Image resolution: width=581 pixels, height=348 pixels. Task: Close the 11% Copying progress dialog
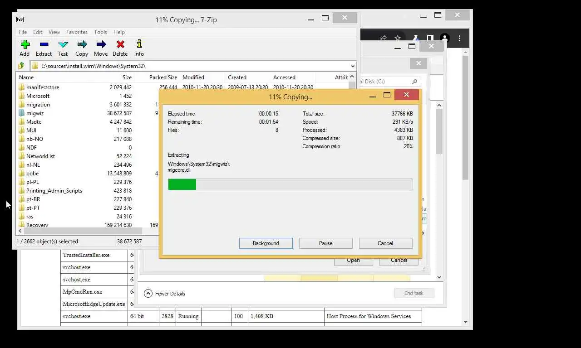click(406, 95)
